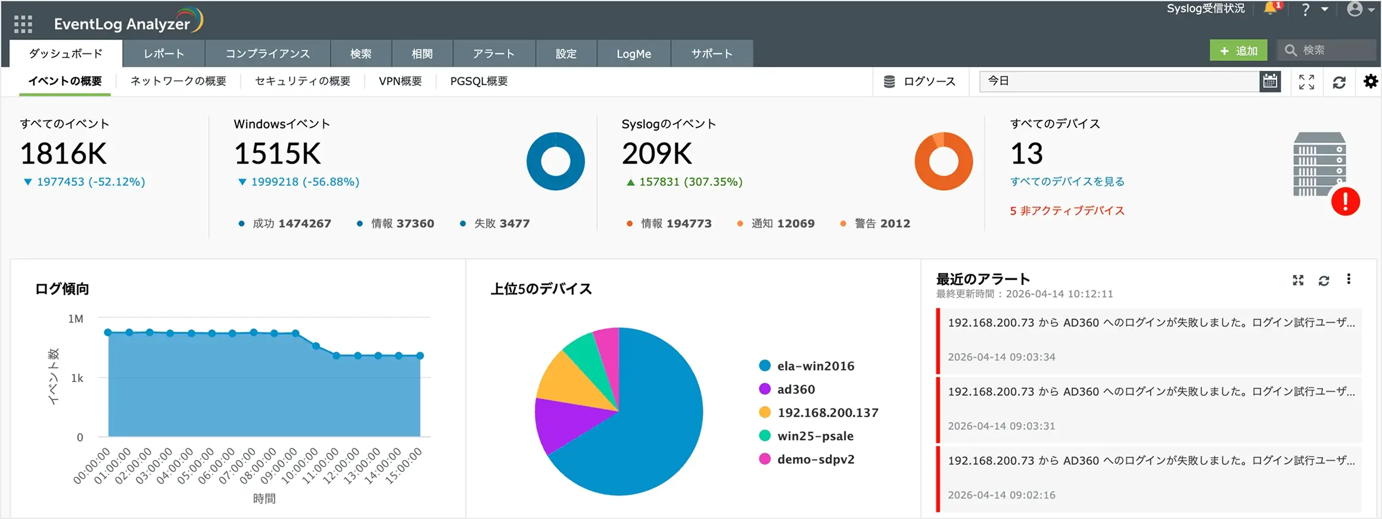Viewport: 1382px width, 519px height.
Task: Click the Syslog events orange donut chart
Action: (944, 161)
